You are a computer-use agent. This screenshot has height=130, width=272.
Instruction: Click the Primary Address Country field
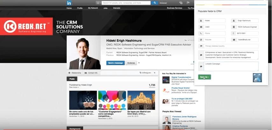231,46
